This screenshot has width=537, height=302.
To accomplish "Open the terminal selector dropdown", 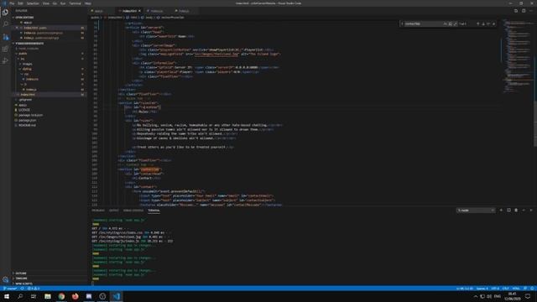I will (x=476, y=211).
